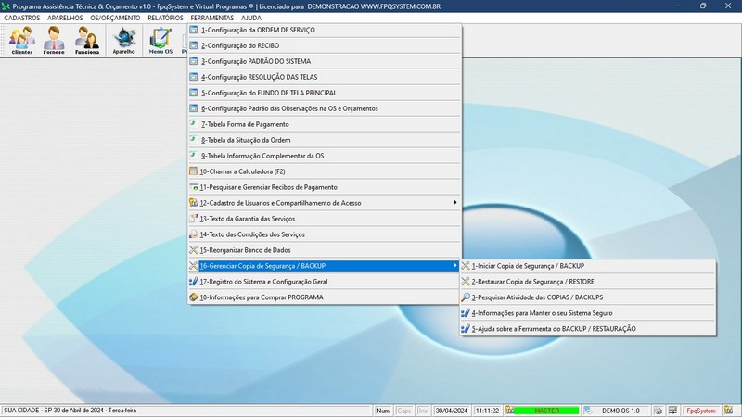Click the icon beside Configuração do RECIBO

[194, 45]
